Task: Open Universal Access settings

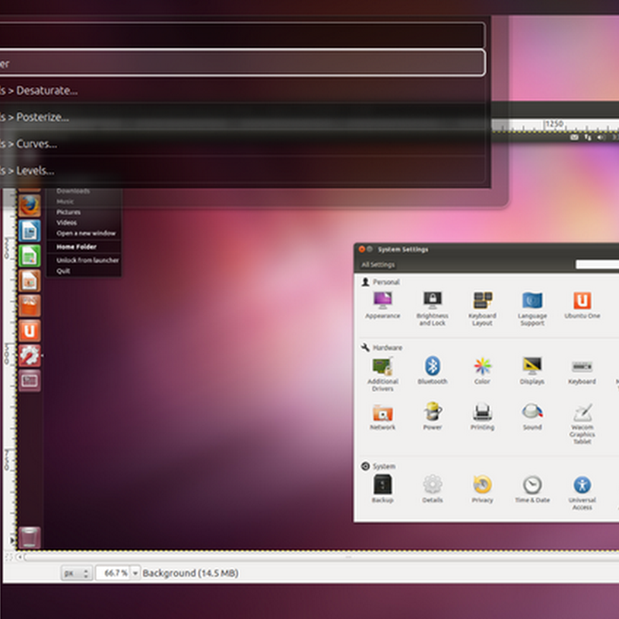Action: (582, 493)
